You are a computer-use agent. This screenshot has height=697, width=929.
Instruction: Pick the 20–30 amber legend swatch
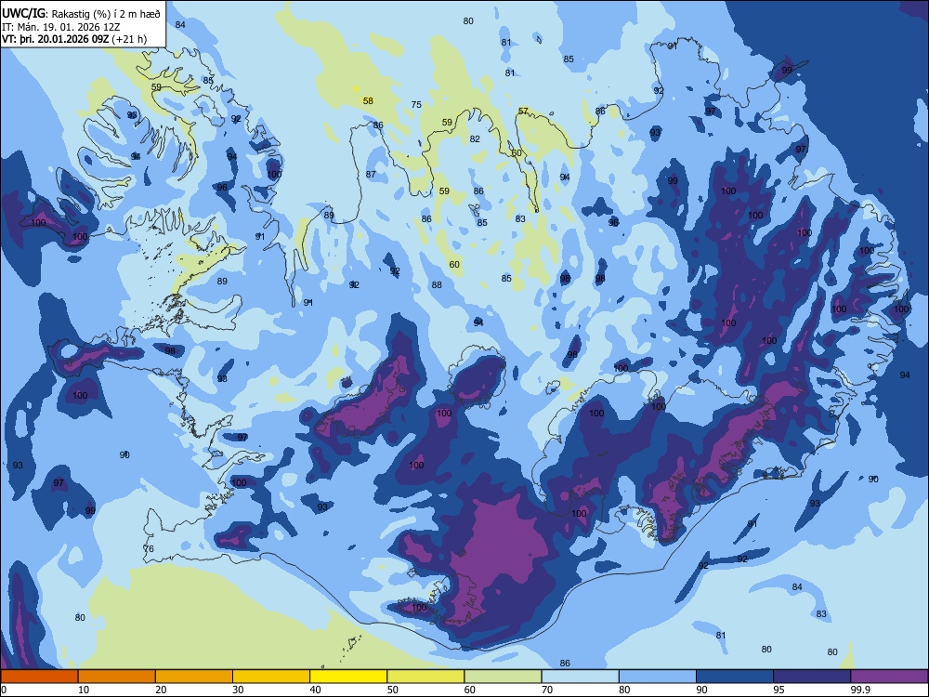[194, 677]
